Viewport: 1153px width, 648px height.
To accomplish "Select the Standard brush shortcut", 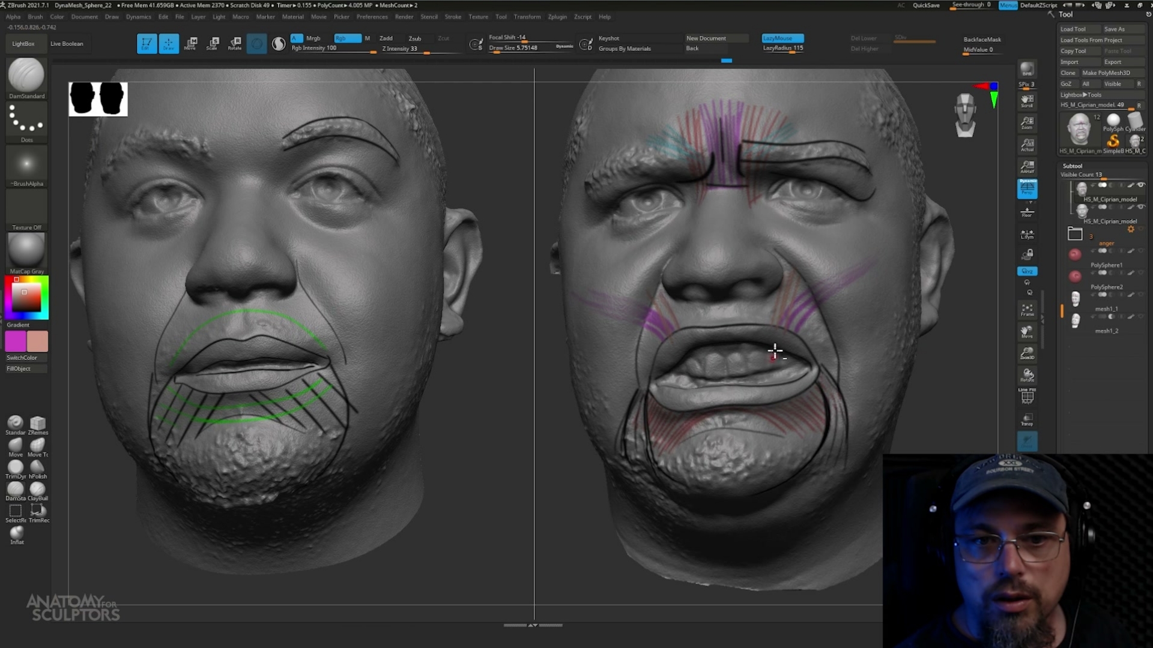I will tap(16, 425).
